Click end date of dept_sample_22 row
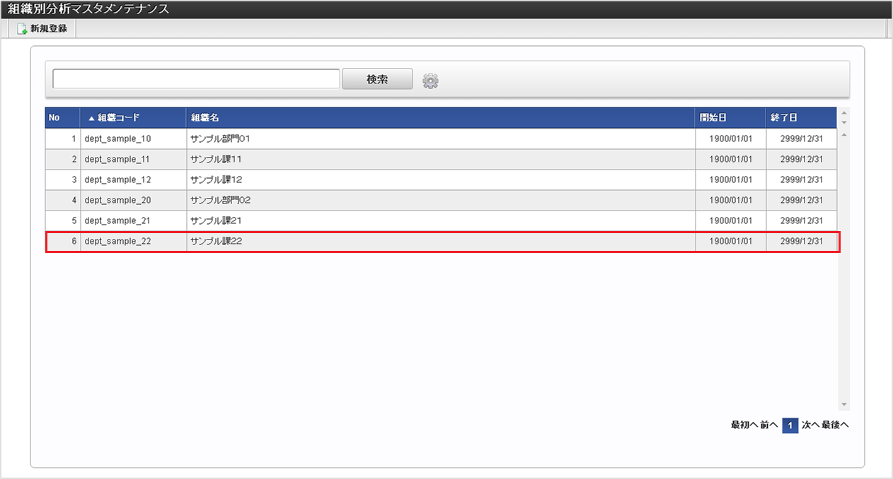 [802, 241]
